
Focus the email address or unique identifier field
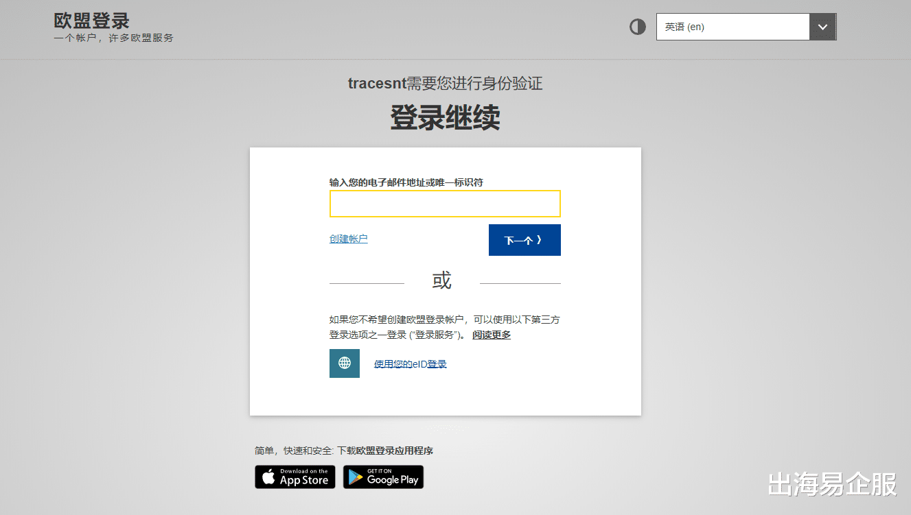pyautogui.click(x=445, y=204)
